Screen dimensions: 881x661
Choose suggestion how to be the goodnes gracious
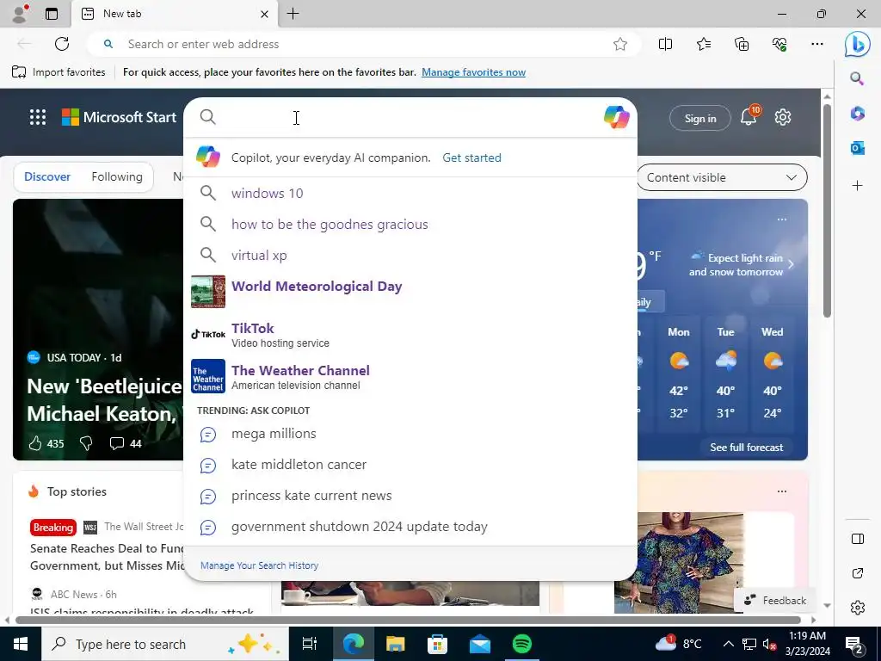point(410,225)
